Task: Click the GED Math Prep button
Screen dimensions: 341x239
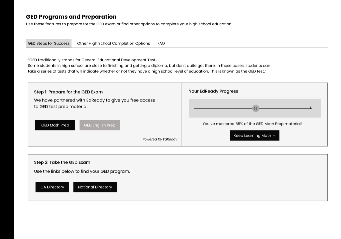Action: click(55, 125)
